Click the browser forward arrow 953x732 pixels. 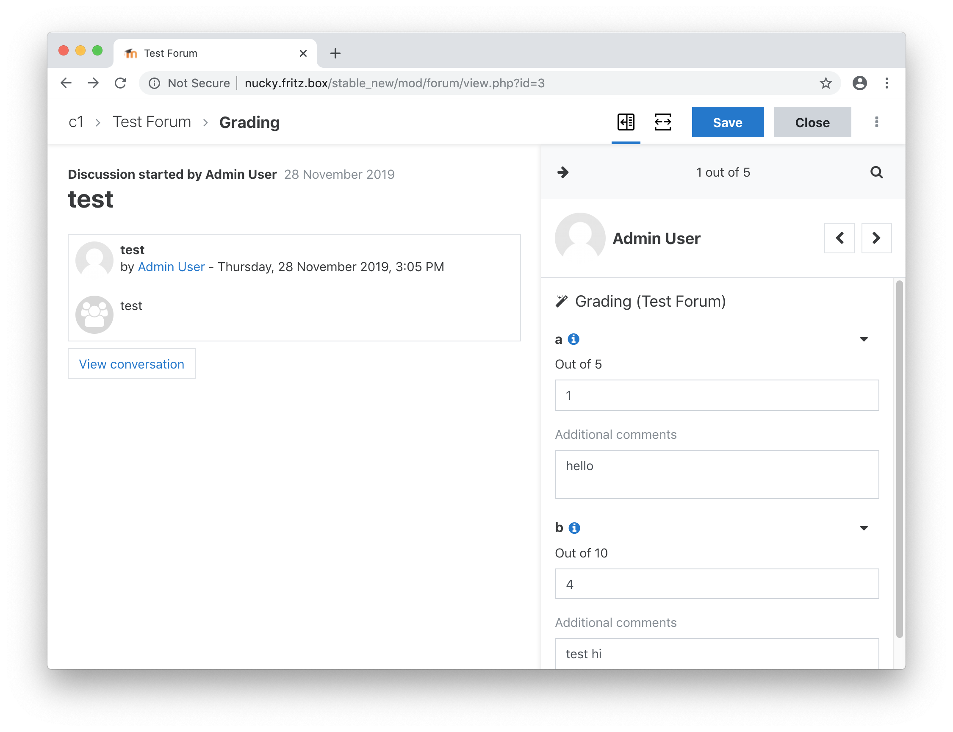tap(93, 83)
